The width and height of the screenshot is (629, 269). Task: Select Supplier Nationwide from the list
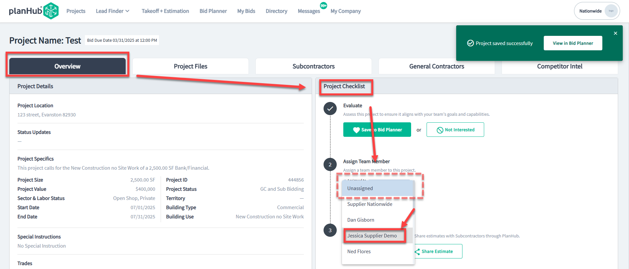378,204
